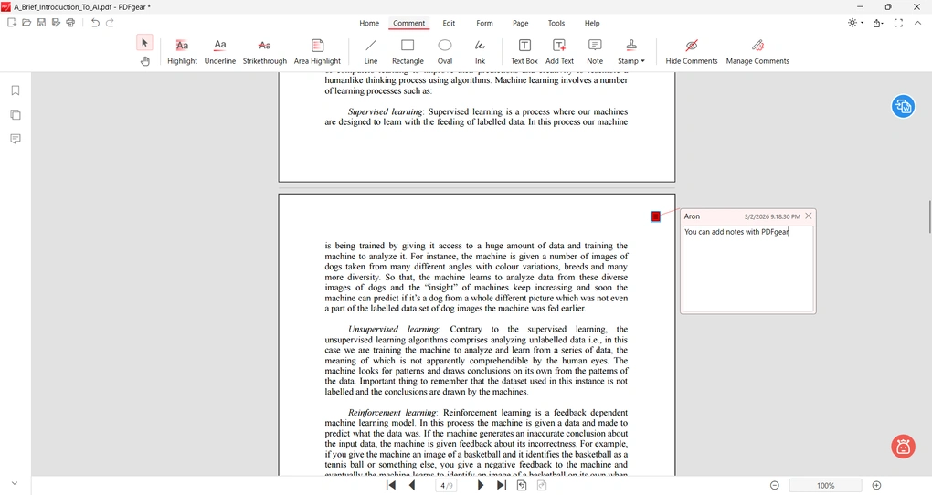Zoom out with the minus button
Image resolution: width=932 pixels, height=495 pixels.
tap(775, 486)
